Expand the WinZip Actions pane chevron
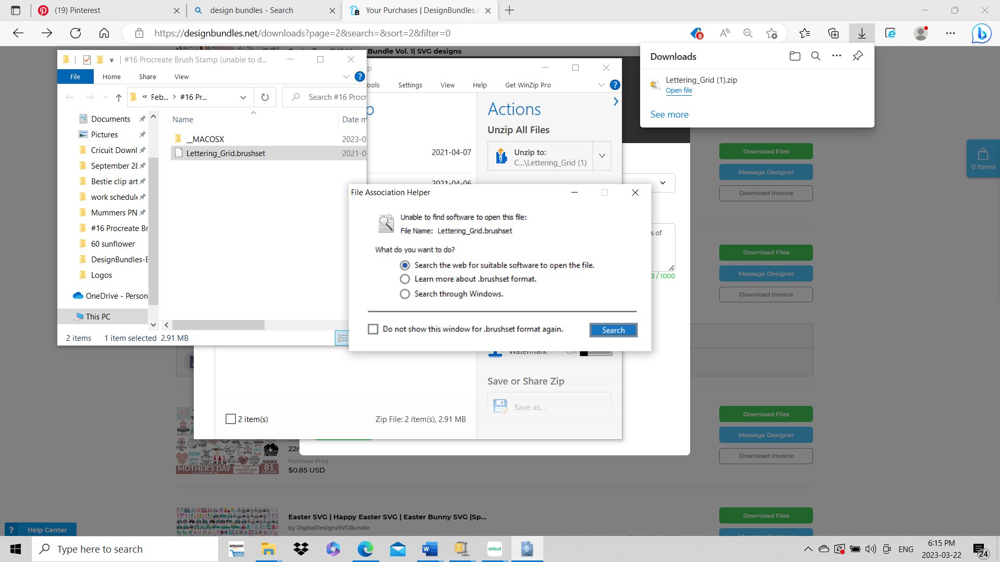Screen dimensions: 1000x562 click(616, 102)
